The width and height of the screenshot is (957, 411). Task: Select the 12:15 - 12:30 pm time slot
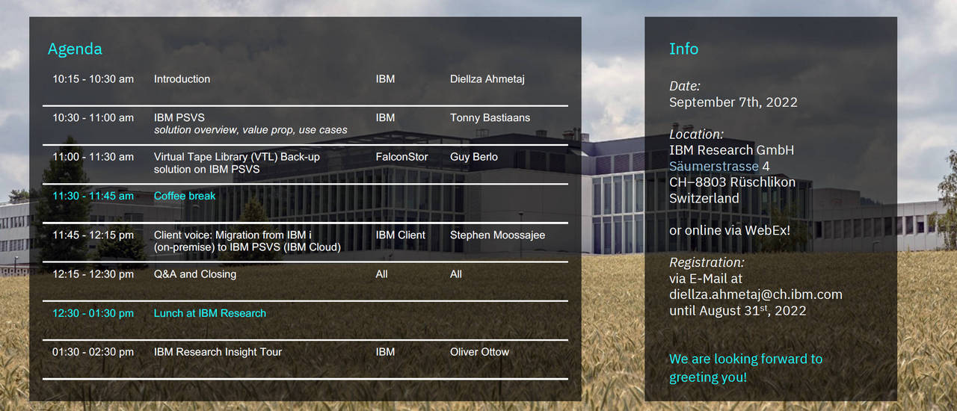(93, 274)
